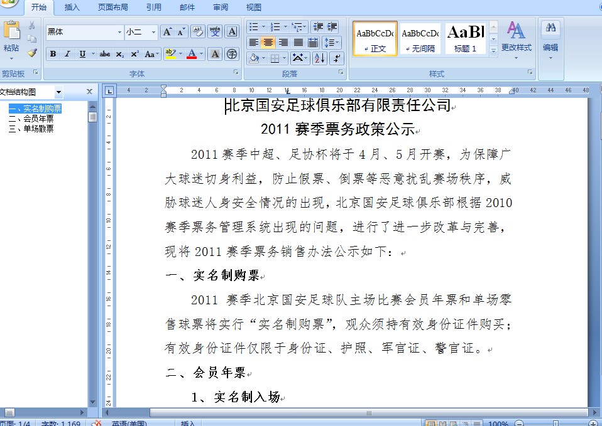Screen dimensions: 602x426
Task: Jump to heading 三、单场散票 in document map
Action: [x=31, y=129]
